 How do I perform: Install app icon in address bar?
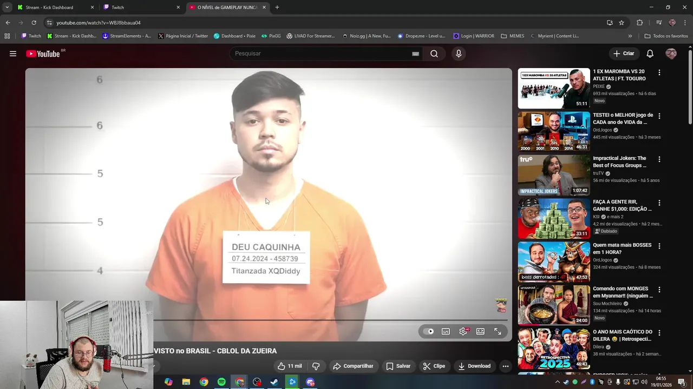click(610, 23)
